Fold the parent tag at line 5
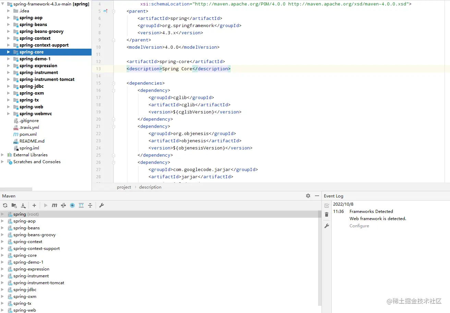 point(113,11)
